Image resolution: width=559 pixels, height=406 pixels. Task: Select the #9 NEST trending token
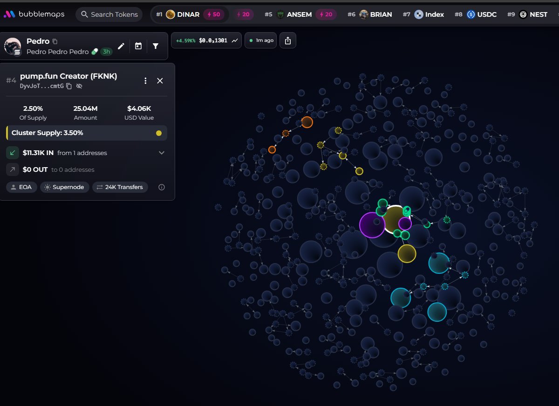pos(527,14)
